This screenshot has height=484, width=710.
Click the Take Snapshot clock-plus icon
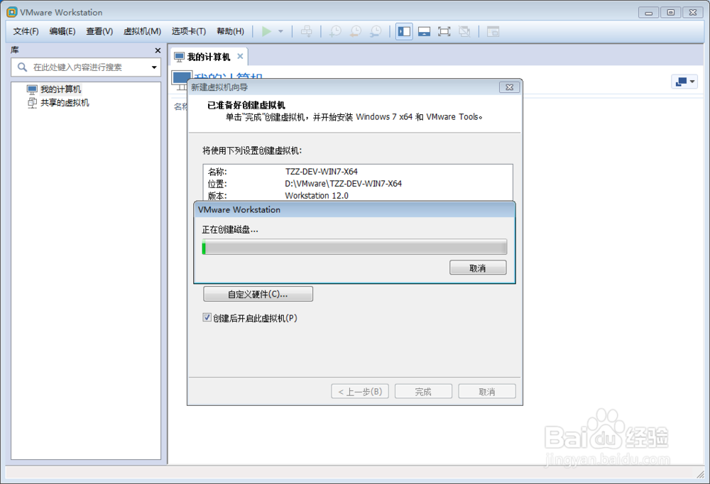pyautogui.click(x=335, y=31)
